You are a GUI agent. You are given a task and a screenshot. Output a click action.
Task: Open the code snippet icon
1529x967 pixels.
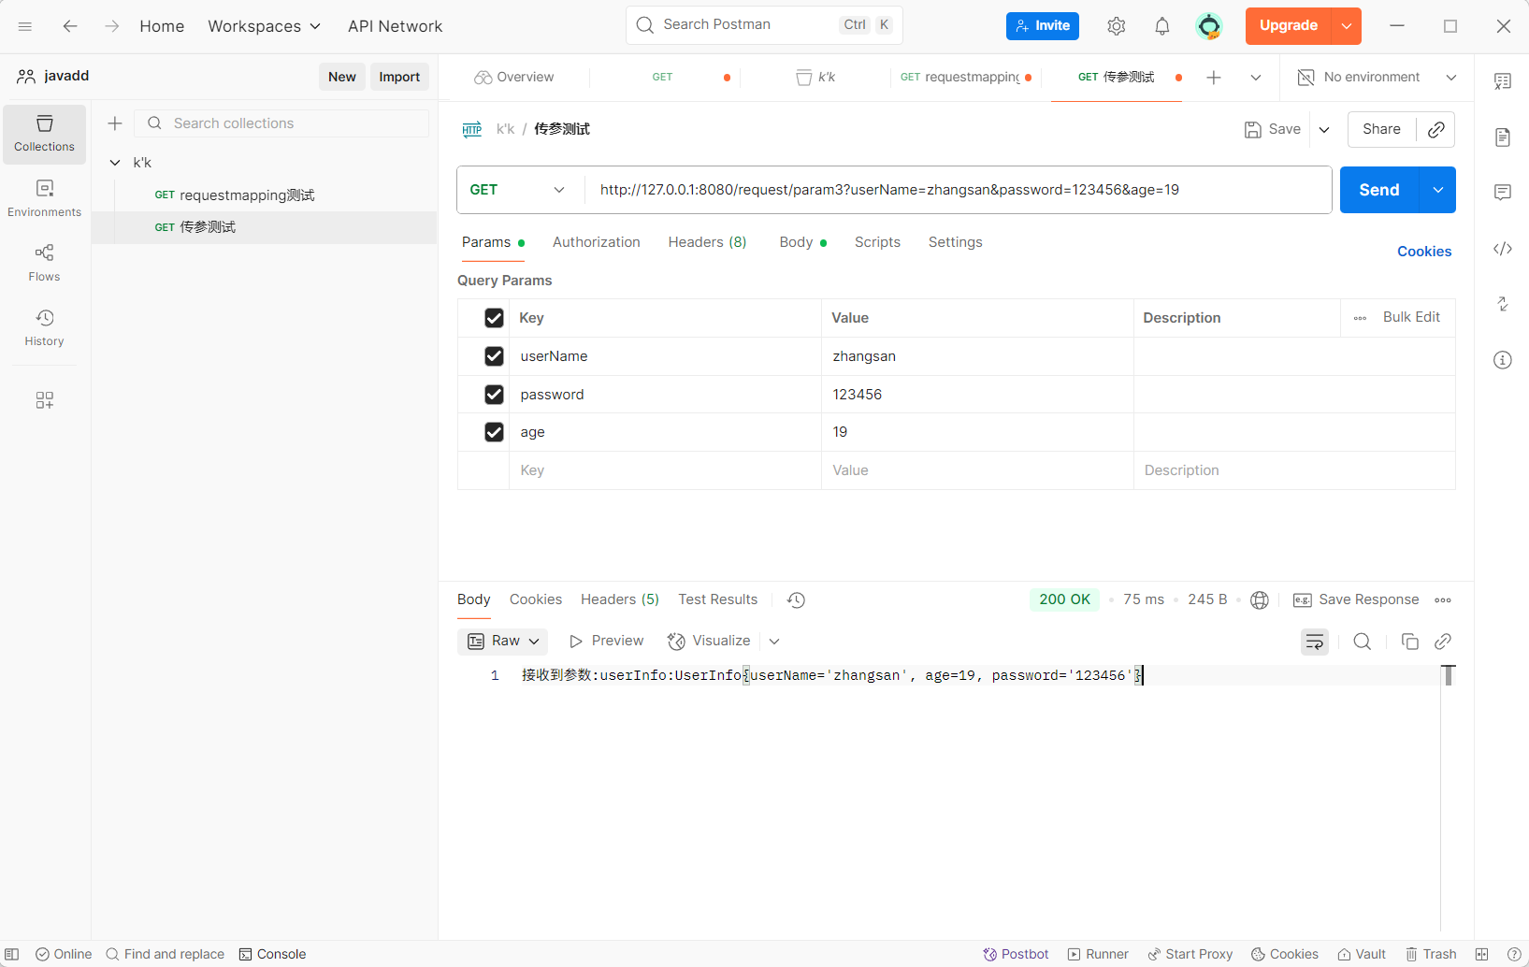click(x=1502, y=249)
